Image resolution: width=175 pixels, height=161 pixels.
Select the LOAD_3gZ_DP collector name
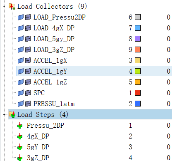coord(54,50)
